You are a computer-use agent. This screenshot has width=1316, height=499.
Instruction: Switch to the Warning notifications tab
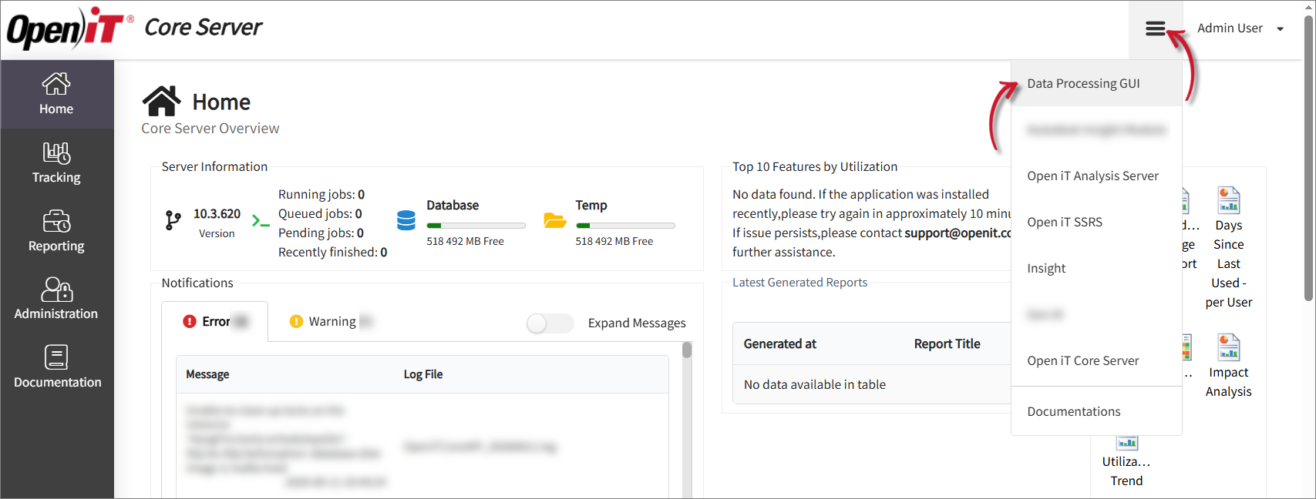point(332,321)
